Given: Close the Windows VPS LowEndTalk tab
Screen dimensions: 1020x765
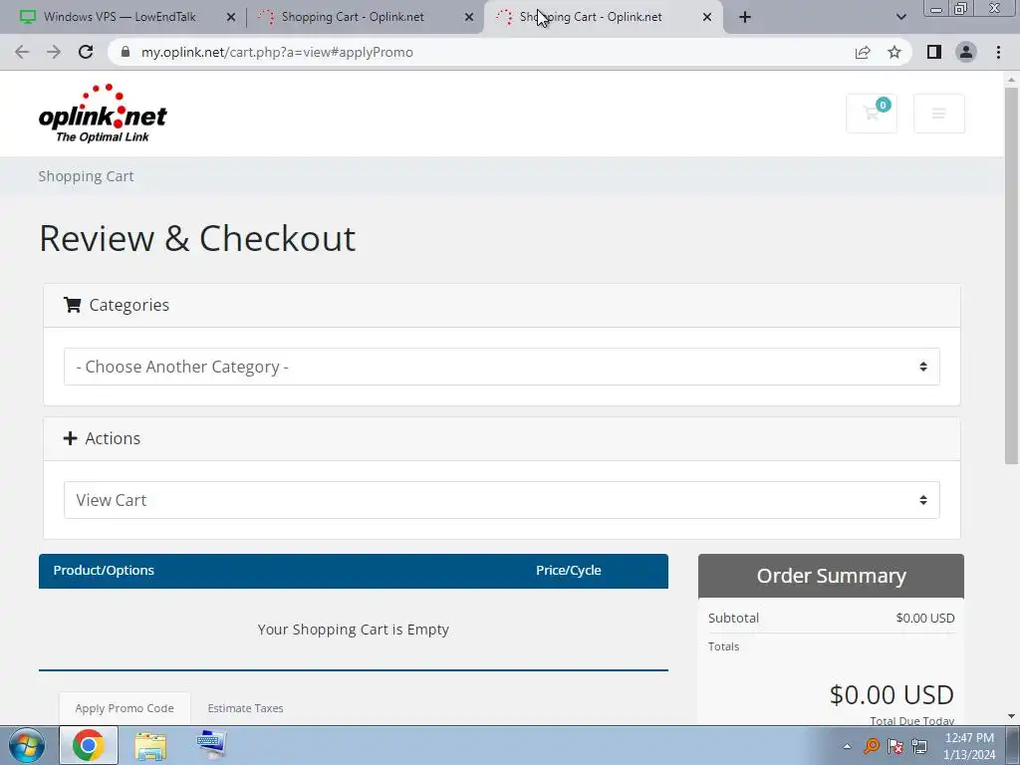Looking at the screenshot, I should (231, 17).
